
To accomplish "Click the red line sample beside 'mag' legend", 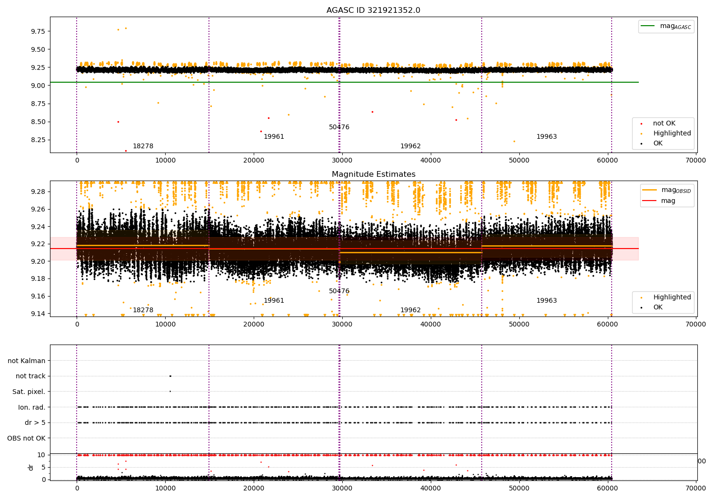I will 649,201.
